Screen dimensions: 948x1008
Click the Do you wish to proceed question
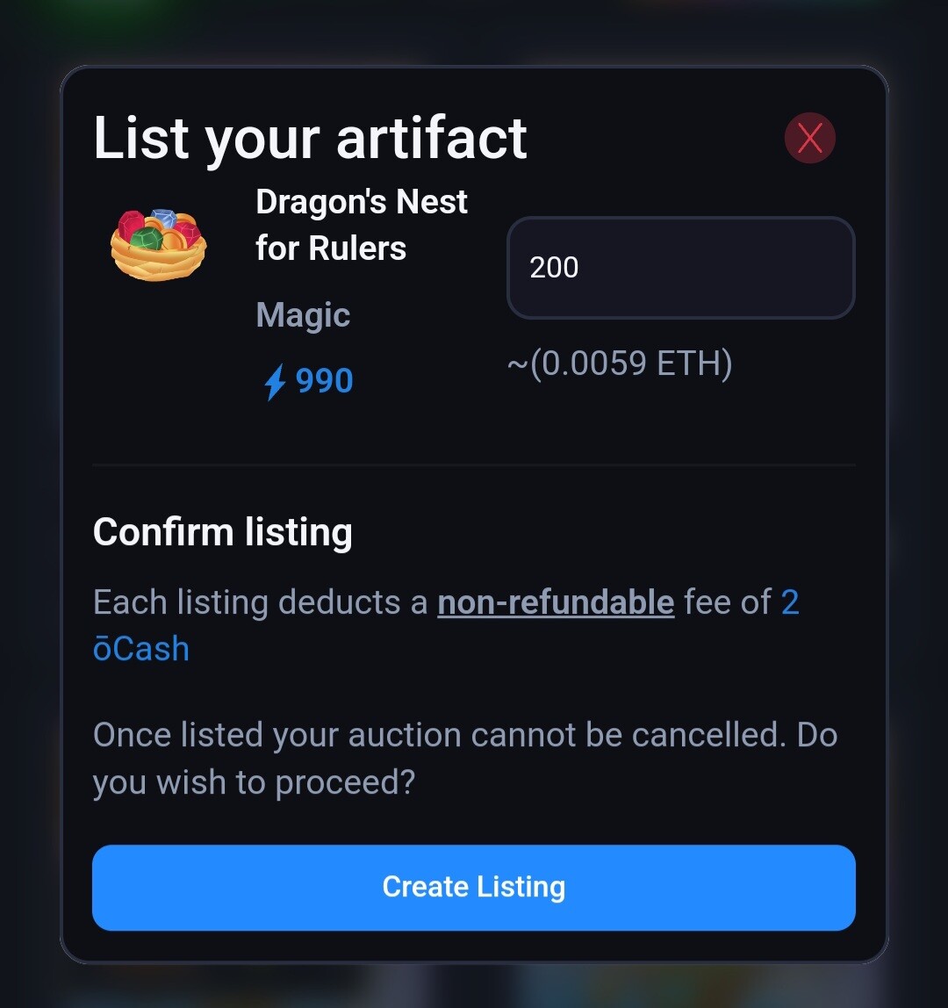click(x=464, y=759)
